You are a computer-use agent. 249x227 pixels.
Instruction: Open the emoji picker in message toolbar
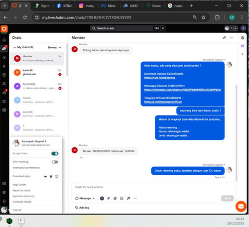(x=122, y=198)
